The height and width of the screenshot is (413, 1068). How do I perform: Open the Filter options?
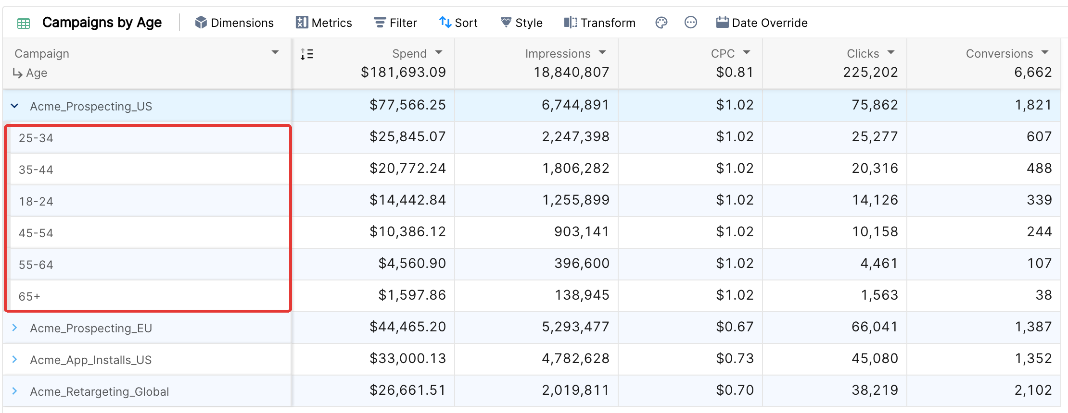click(x=395, y=23)
